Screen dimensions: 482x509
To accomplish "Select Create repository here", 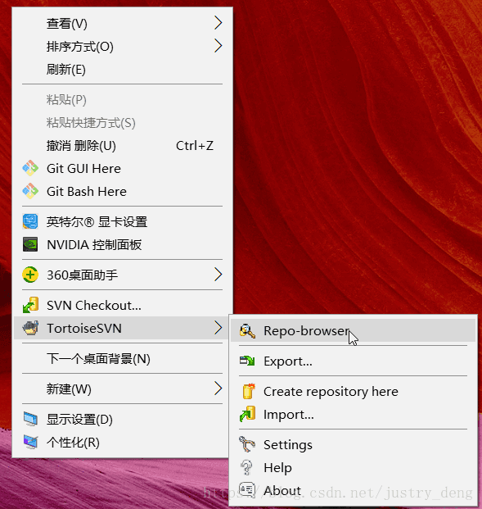I will pos(353,391).
